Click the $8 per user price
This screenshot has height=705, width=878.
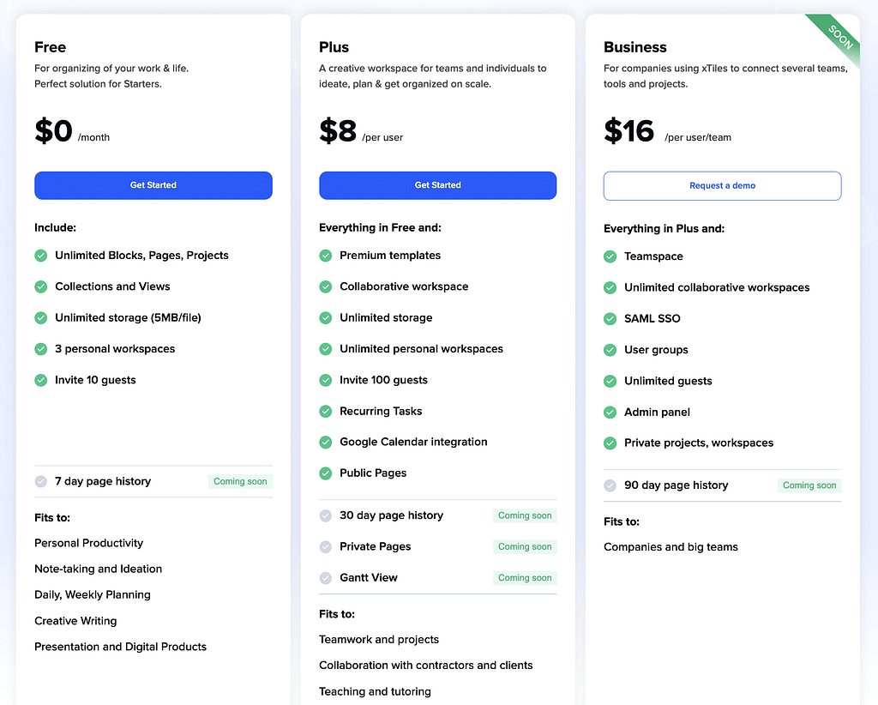pos(361,131)
